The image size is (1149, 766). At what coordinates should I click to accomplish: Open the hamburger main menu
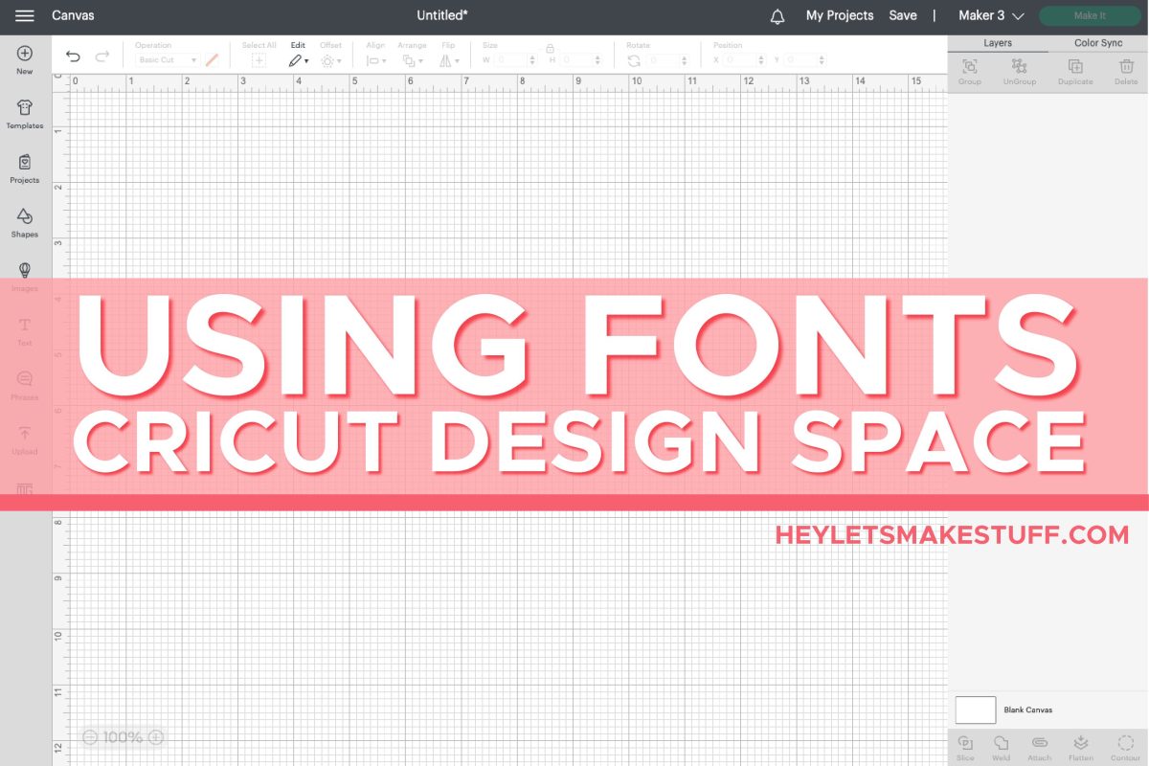[25, 16]
